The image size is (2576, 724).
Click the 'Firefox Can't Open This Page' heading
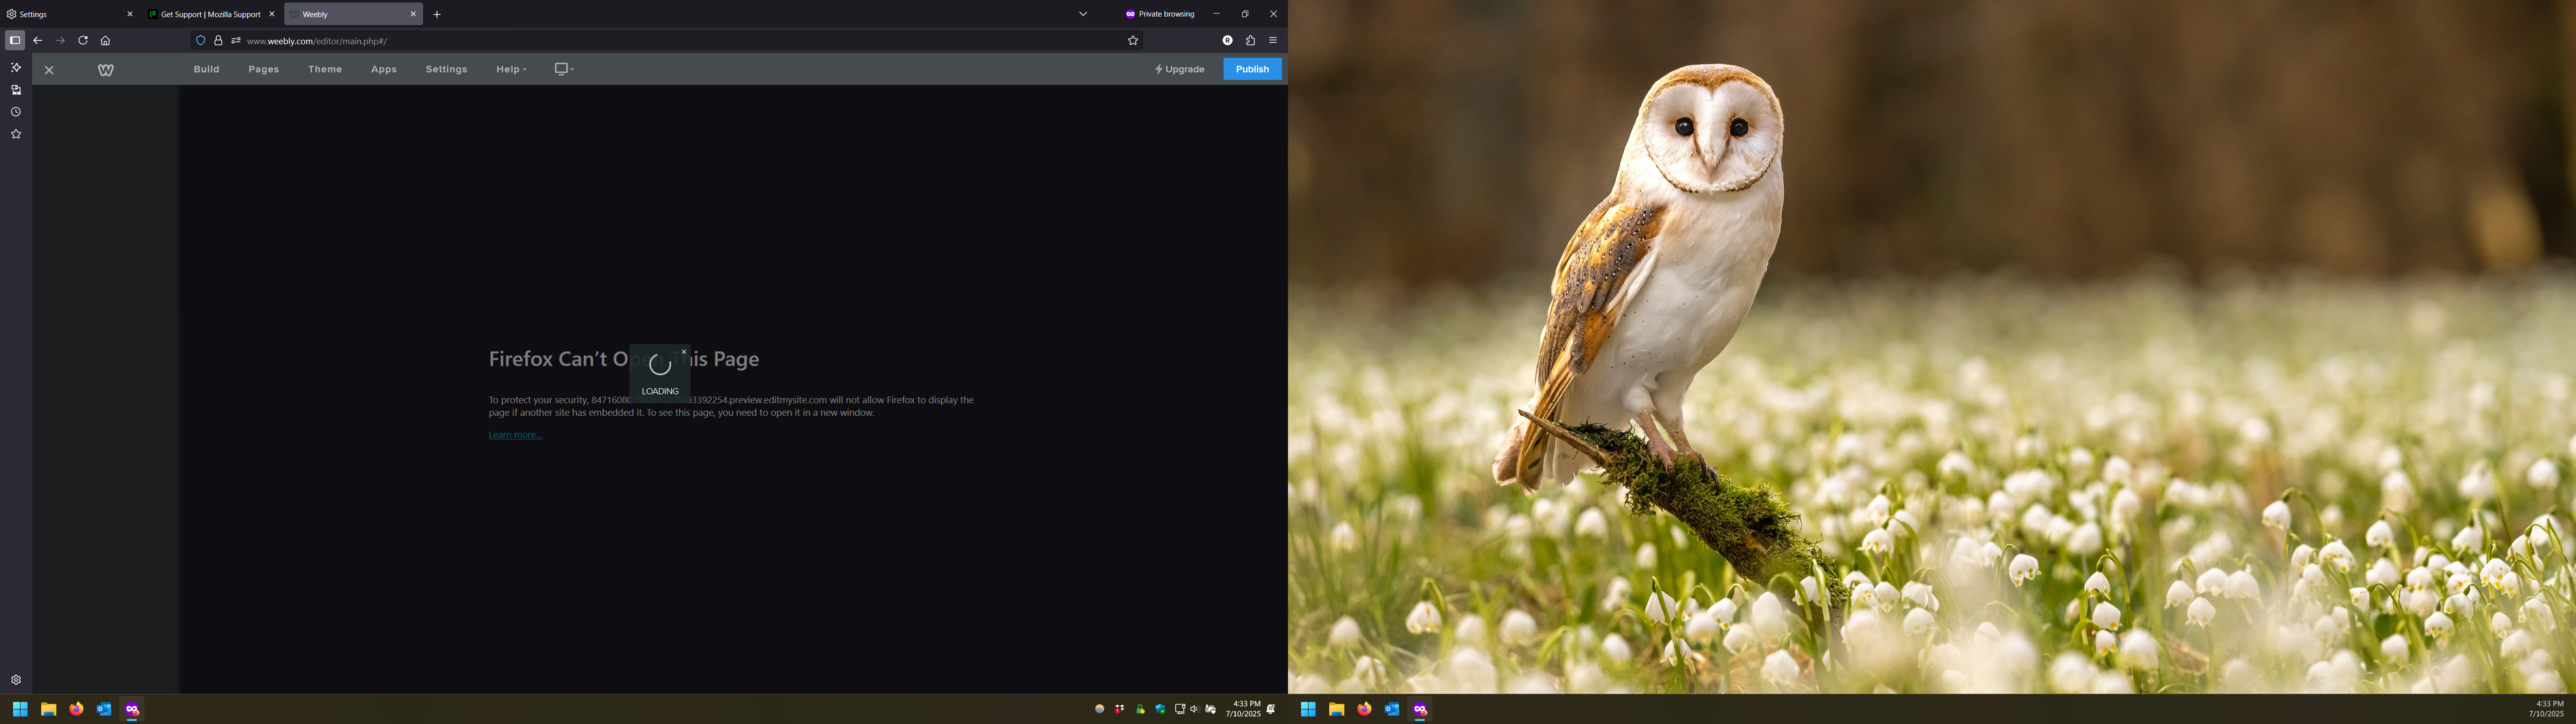pyautogui.click(x=624, y=359)
